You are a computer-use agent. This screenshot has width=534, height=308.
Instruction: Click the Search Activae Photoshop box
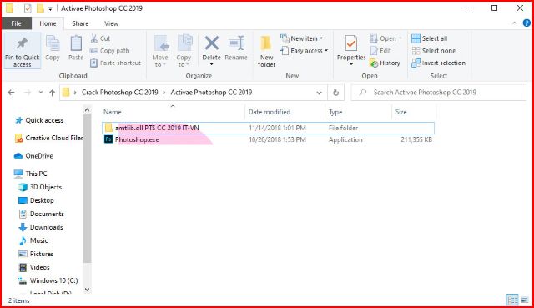(x=438, y=93)
